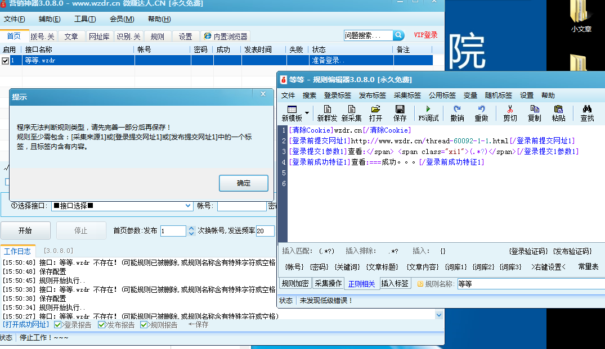Expand the 接口选择 dropdown
Image resolution: width=605 pixels, height=349 pixels.
click(189, 206)
